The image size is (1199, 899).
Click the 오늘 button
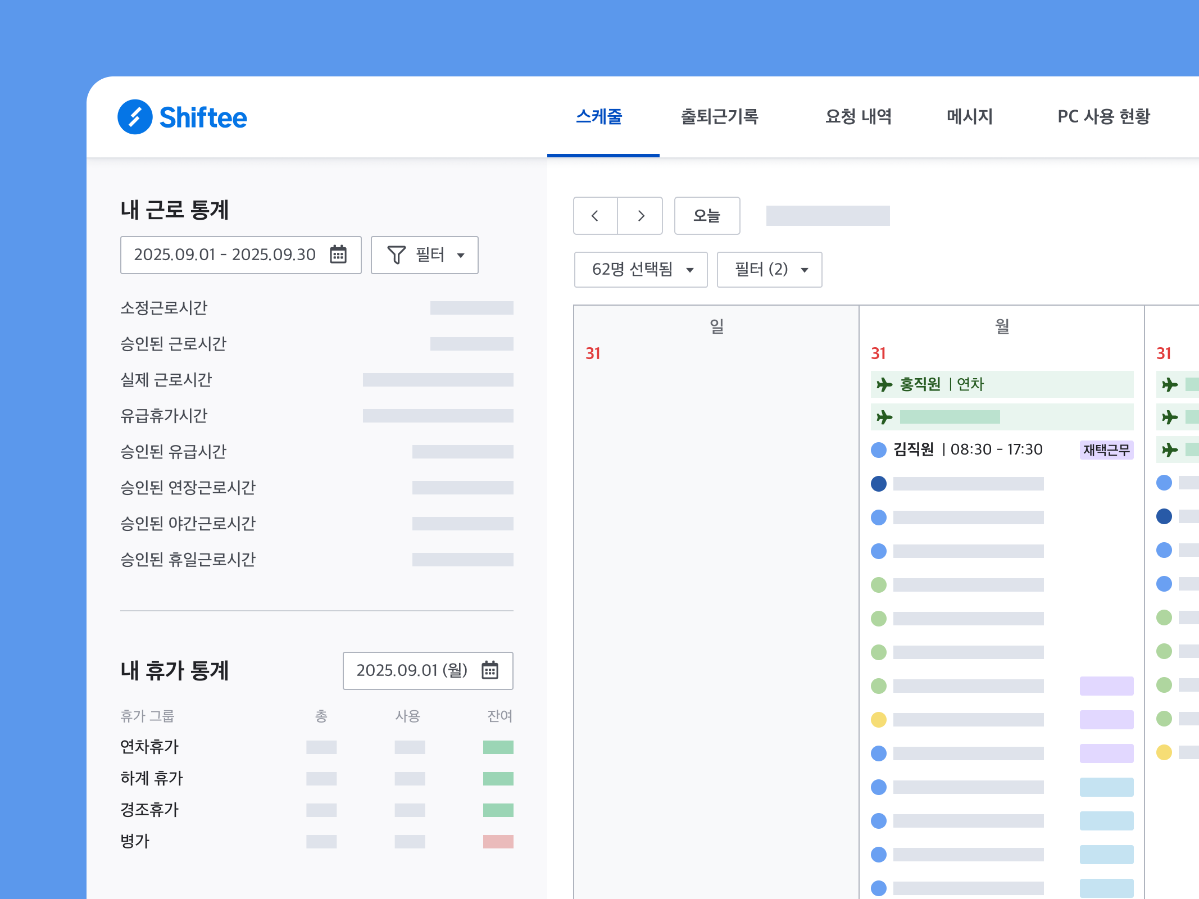pyautogui.click(x=707, y=216)
